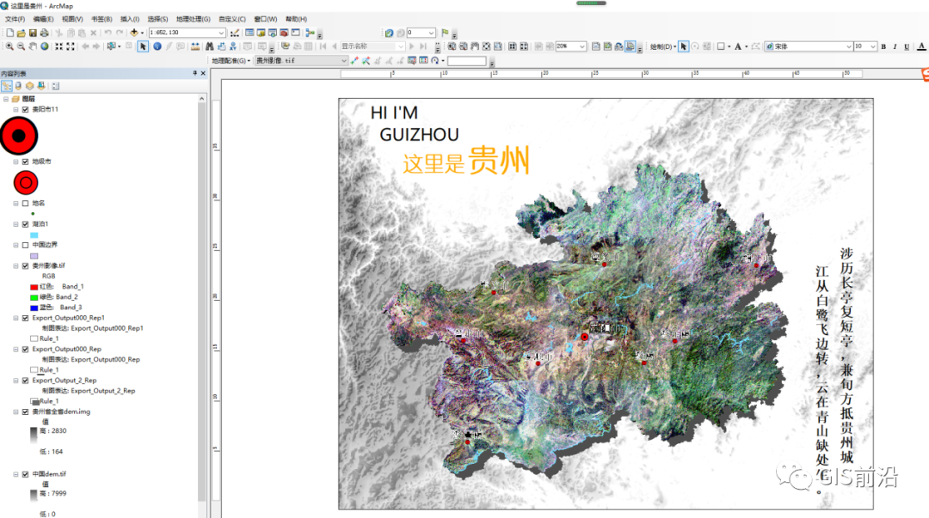Uncheck the 地级市 layer checkbox

coord(26,161)
